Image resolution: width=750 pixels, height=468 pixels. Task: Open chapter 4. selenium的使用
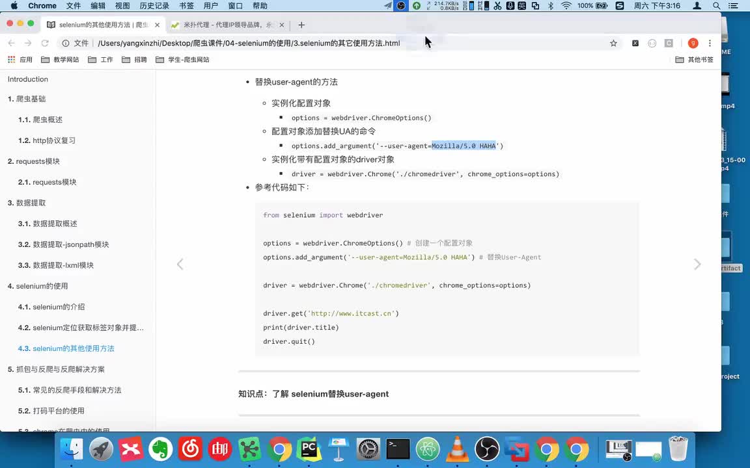[38, 286]
